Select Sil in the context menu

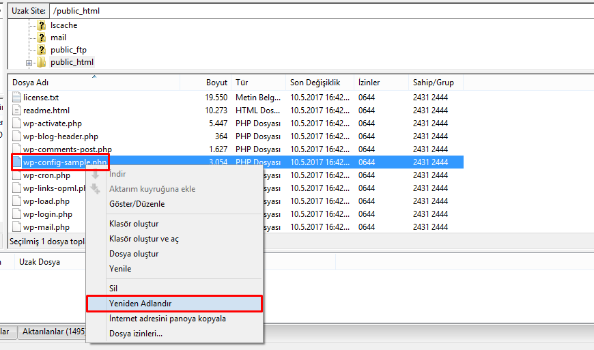tap(113, 289)
